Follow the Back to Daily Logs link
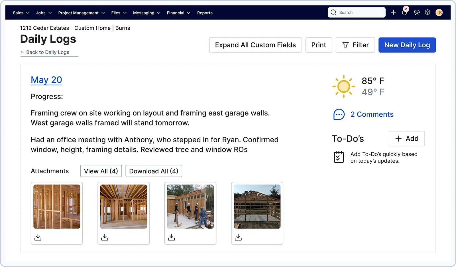 (47, 52)
